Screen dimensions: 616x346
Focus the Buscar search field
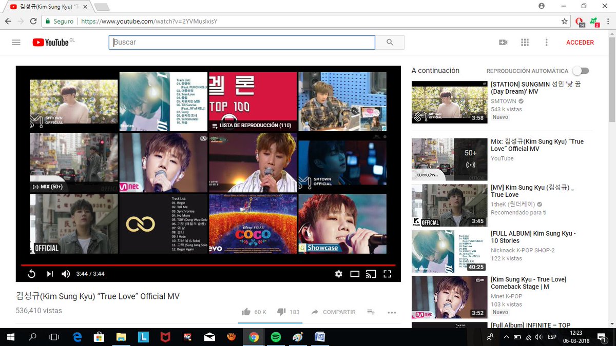(x=242, y=43)
